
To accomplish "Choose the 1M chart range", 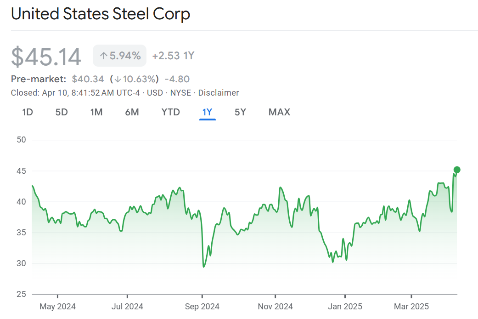I will [96, 112].
